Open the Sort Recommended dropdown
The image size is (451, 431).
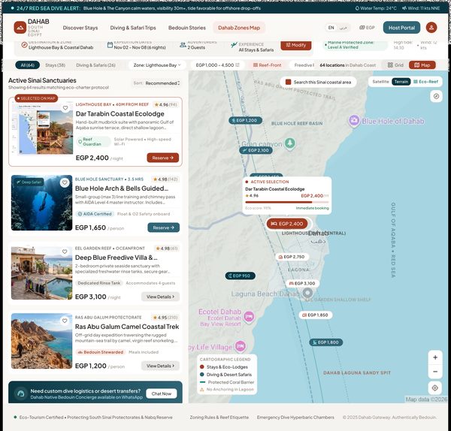[157, 83]
